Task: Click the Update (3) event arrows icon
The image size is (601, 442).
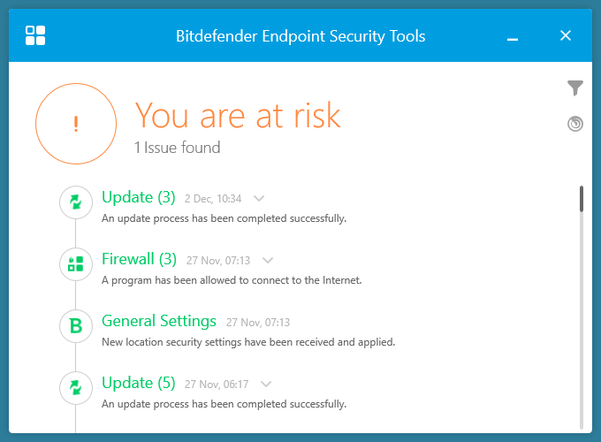Action: pos(76,202)
